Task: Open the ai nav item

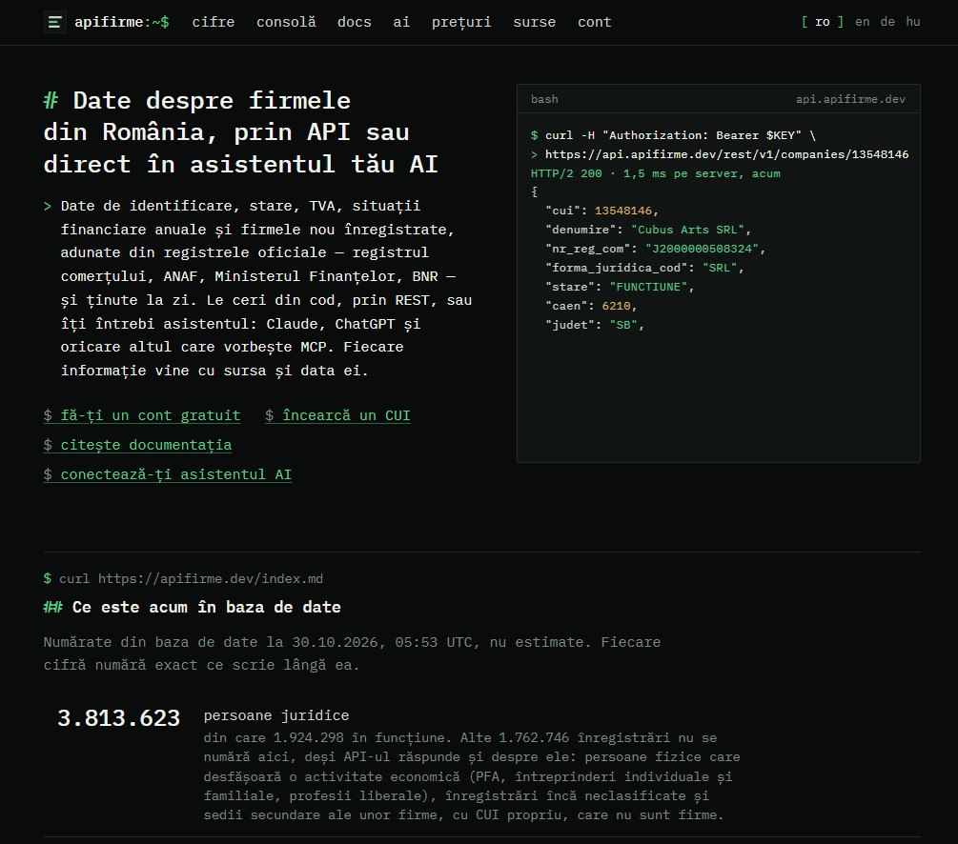Action: pos(401,22)
